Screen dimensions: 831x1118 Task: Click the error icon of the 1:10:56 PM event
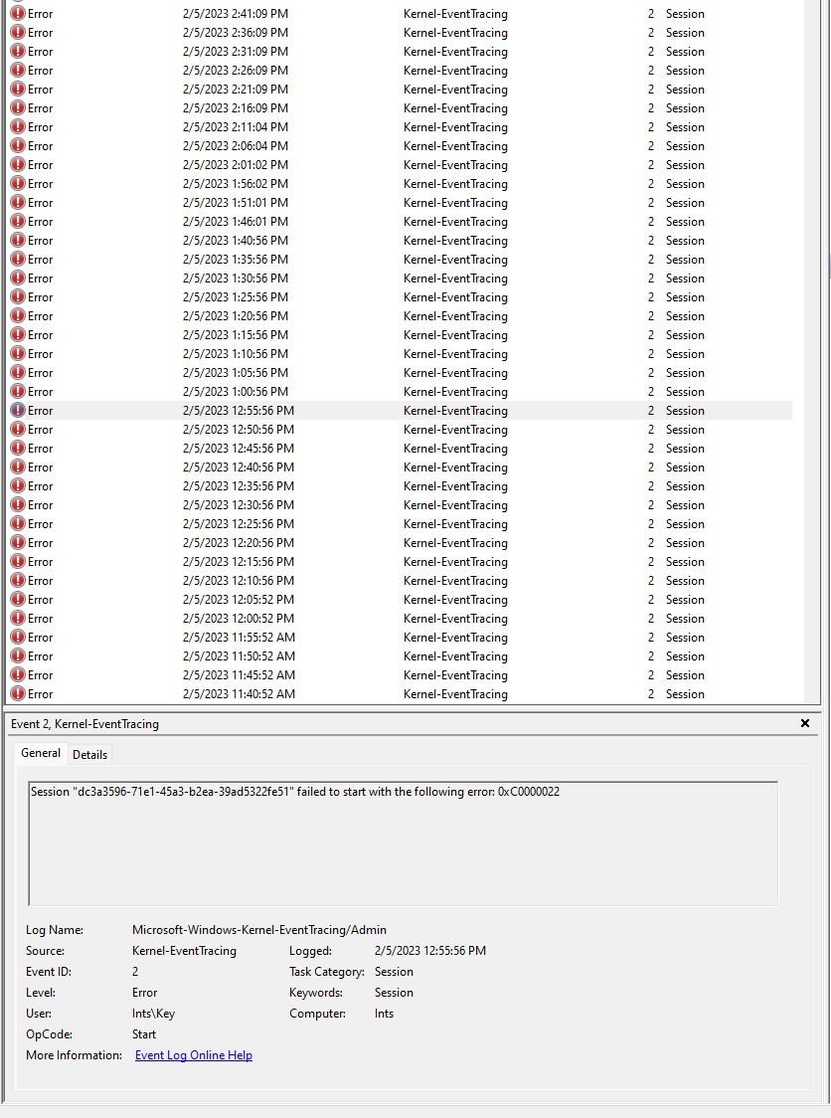coord(18,354)
